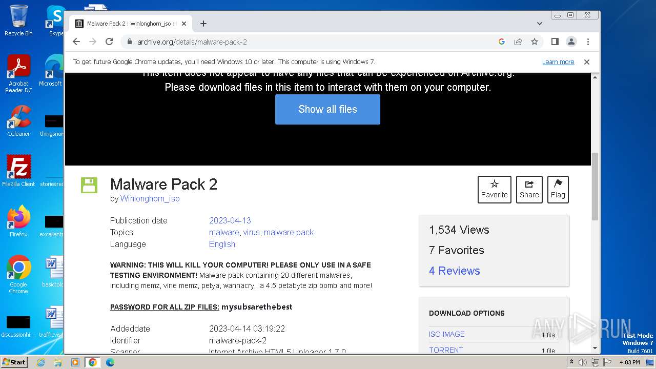The height and width of the screenshot is (369, 656).
Task: Click Show all files button
Action: (x=327, y=109)
